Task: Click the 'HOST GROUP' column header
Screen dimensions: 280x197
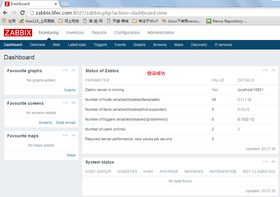Action: click(98, 172)
